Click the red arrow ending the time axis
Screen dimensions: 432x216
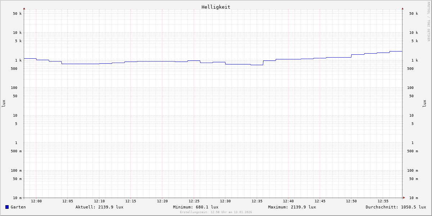click(x=404, y=198)
